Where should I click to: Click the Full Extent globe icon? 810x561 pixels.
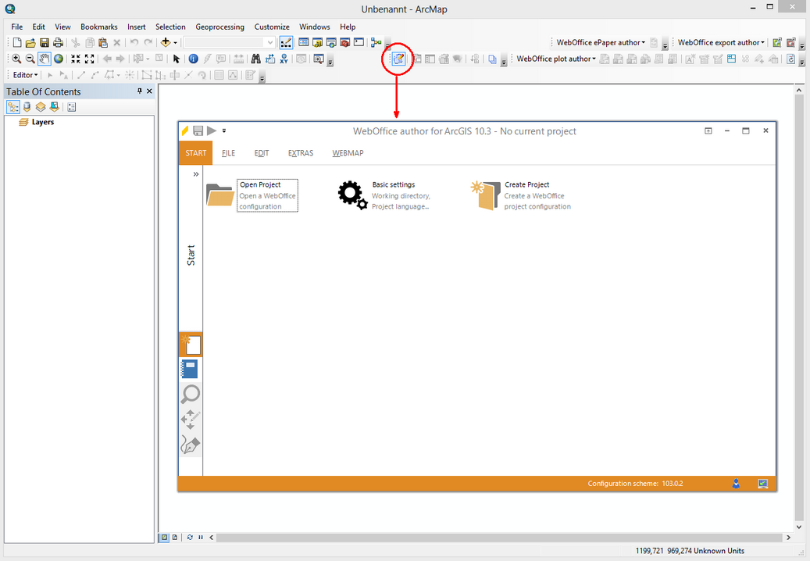coord(58,59)
